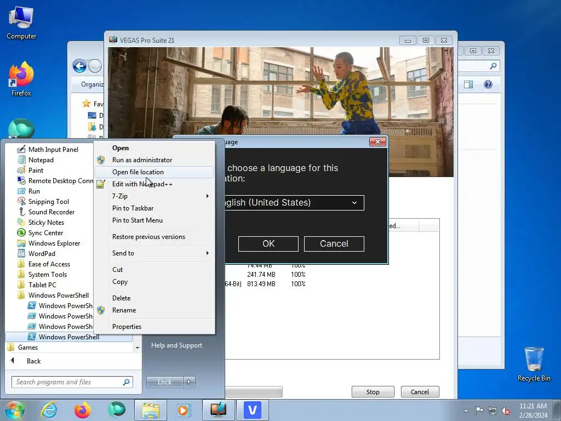Choose Copy in the context menu
Image resolution: width=561 pixels, height=421 pixels.
pos(155,282)
